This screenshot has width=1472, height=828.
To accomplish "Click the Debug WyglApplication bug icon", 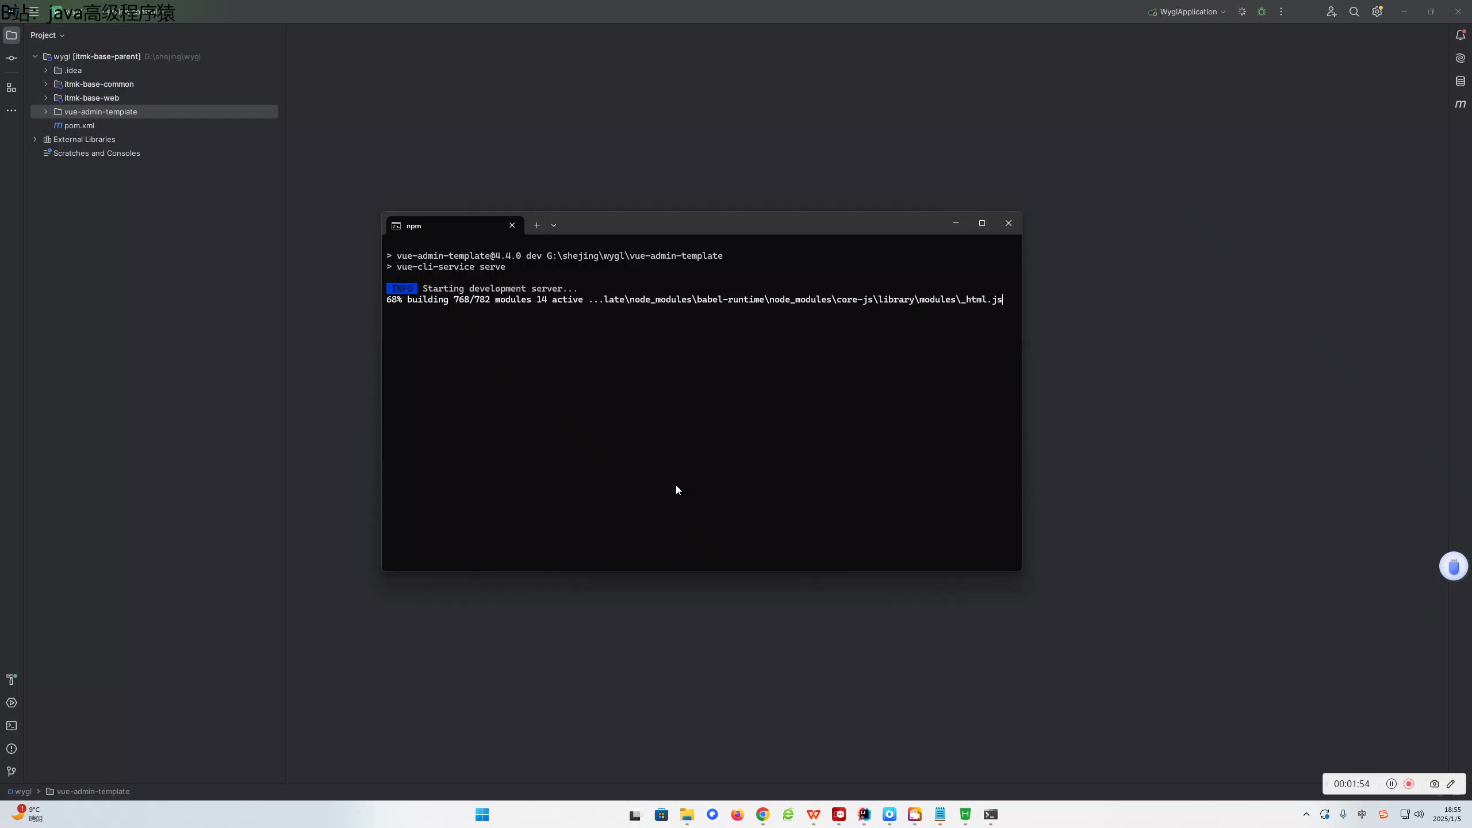I will (x=1262, y=11).
